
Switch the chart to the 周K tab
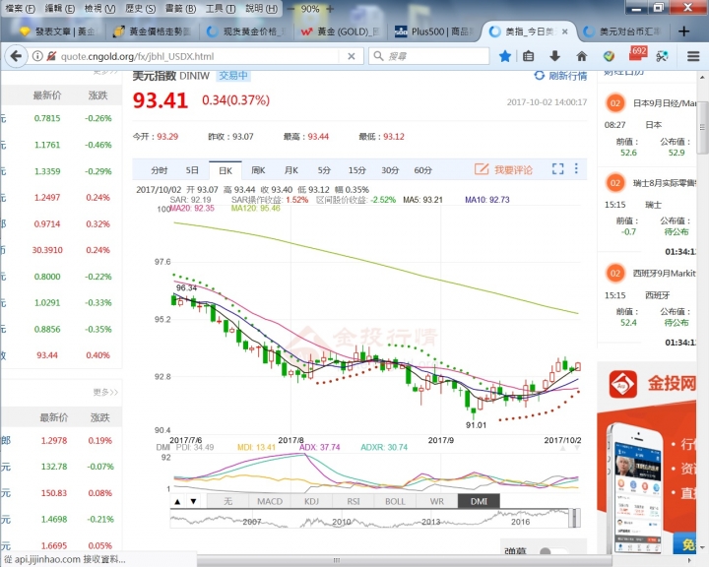point(258,169)
